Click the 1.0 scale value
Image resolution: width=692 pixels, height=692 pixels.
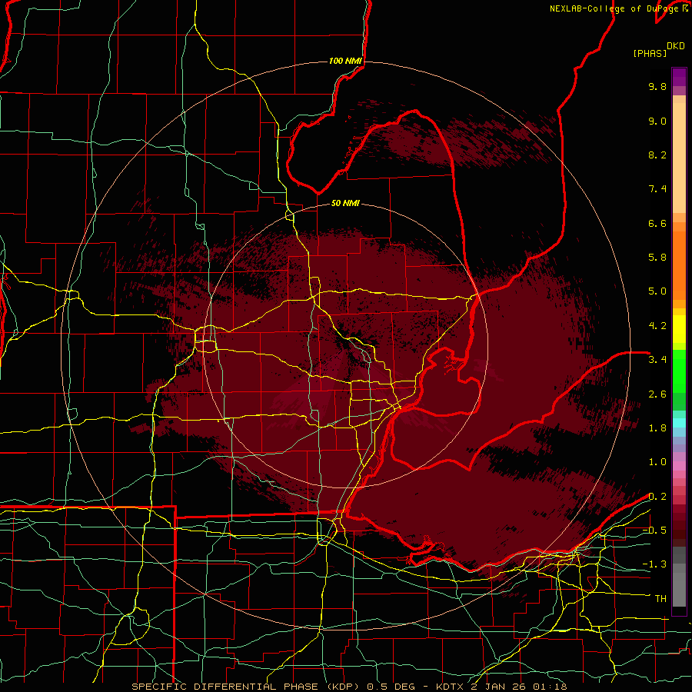click(x=657, y=462)
